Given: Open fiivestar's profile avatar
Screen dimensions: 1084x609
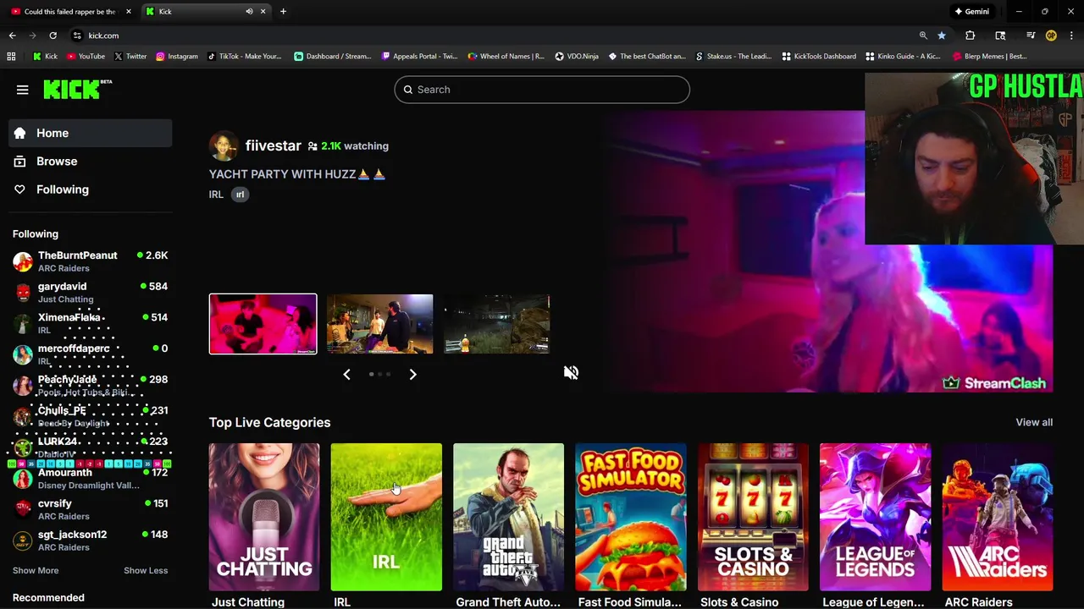Looking at the screenshot, I should coord(224,146).
